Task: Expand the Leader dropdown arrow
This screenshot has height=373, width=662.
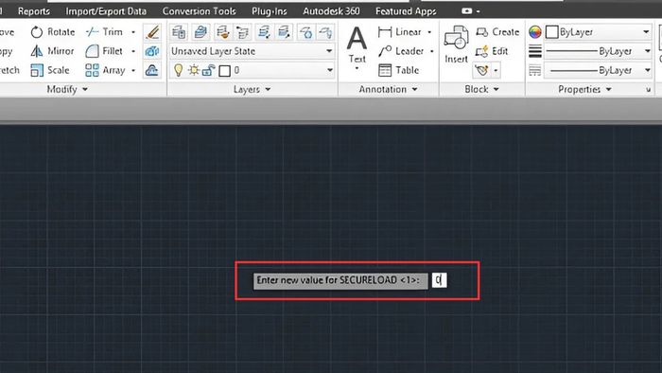Action: 432,51
